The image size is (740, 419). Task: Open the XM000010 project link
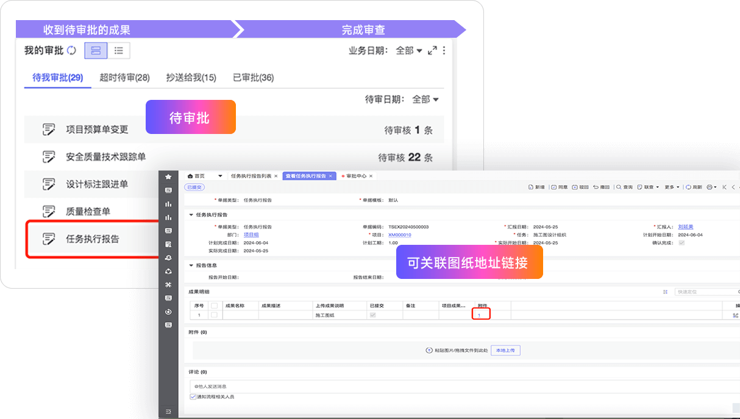pos(399,234)
